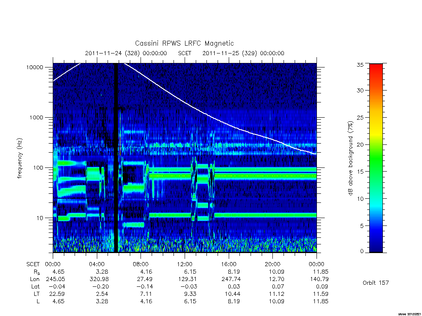This screenshot has width=422, height=316.
Task: Click the '1000' frequency axis tick label
Action: click(x=36, y=117)
